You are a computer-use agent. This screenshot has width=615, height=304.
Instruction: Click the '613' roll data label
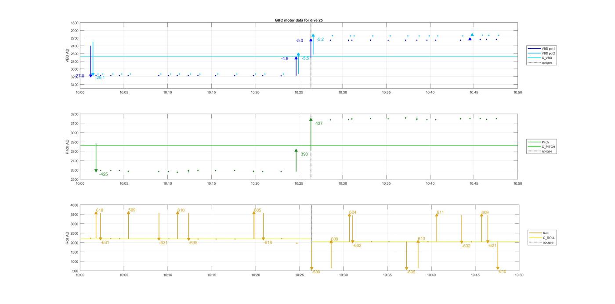coord(421,239)
